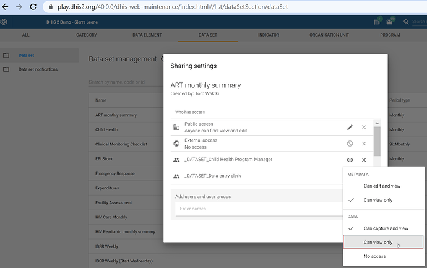
Task: Click External access globe icon
Action: point(176,144)
